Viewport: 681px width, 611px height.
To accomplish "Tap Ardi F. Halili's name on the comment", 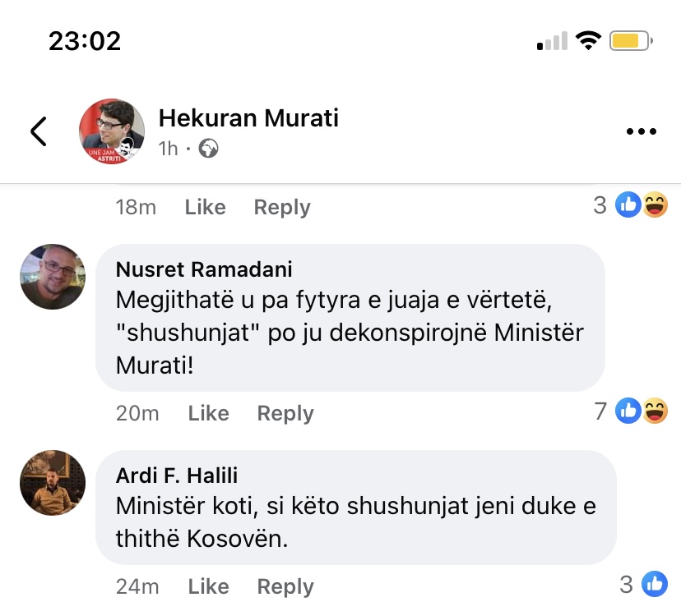I will [x=177, y=475].
